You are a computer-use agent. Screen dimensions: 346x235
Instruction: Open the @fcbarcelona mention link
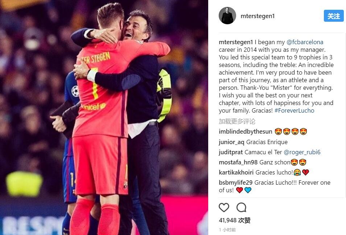(x=305, y=42)
